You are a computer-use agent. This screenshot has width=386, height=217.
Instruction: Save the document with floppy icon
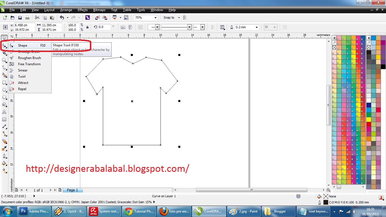click(x=20, y=18)
